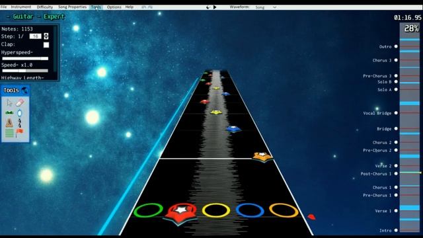Click the play button in top bar
This screenshot has width=423, height=238.
pyautogui.click(x=215, y=7)
